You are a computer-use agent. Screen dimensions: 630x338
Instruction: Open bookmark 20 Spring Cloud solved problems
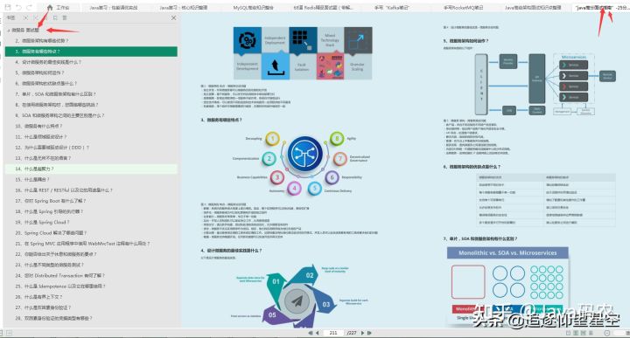tap(51, 233)
